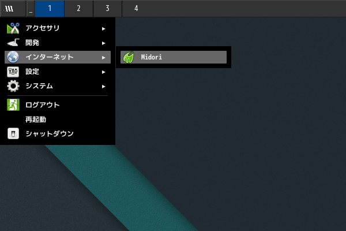Expand the システム submenu arrow
This screenshot has height=231, width=346.
click(x=103, y=87)
